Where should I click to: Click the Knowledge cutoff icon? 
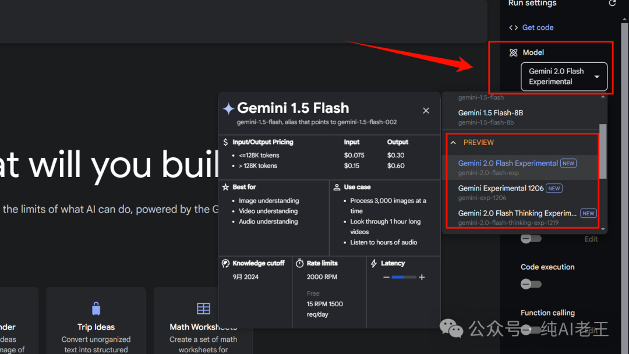point(225,263)
